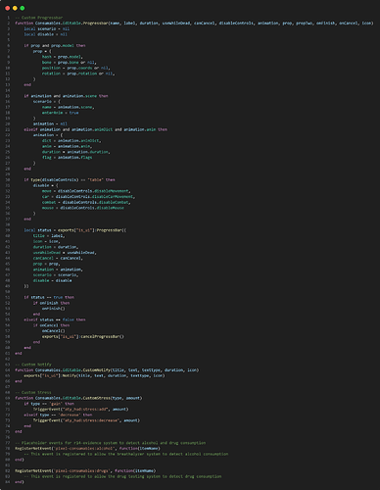Click the breathalyzer system comment line
The height and width of the screenshot is (490, 380).
pyautogui.click(x=126, y=454)
